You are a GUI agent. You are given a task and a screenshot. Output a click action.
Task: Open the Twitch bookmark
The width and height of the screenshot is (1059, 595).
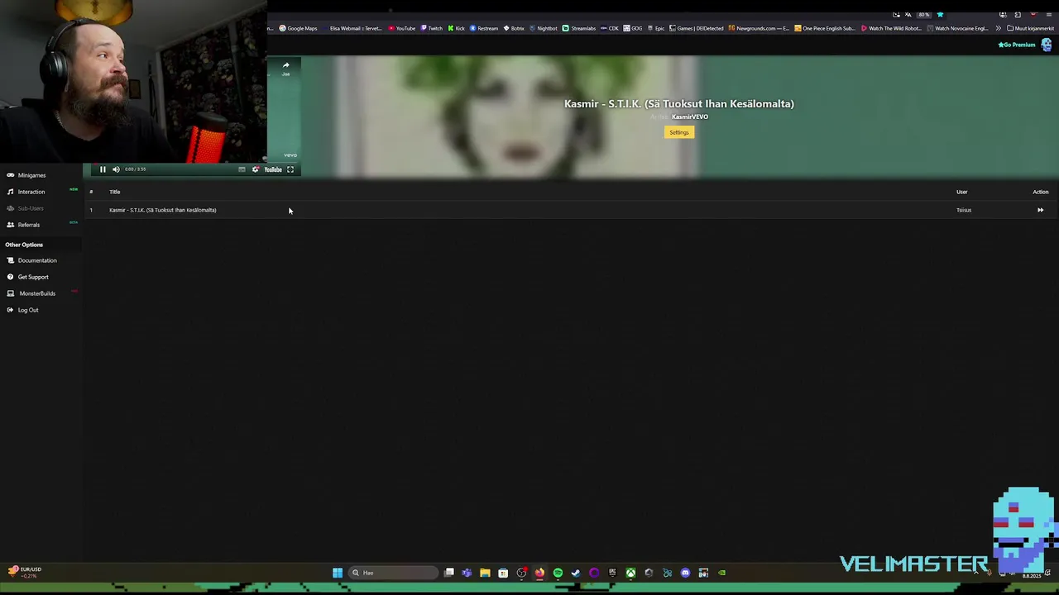(432, 28)
